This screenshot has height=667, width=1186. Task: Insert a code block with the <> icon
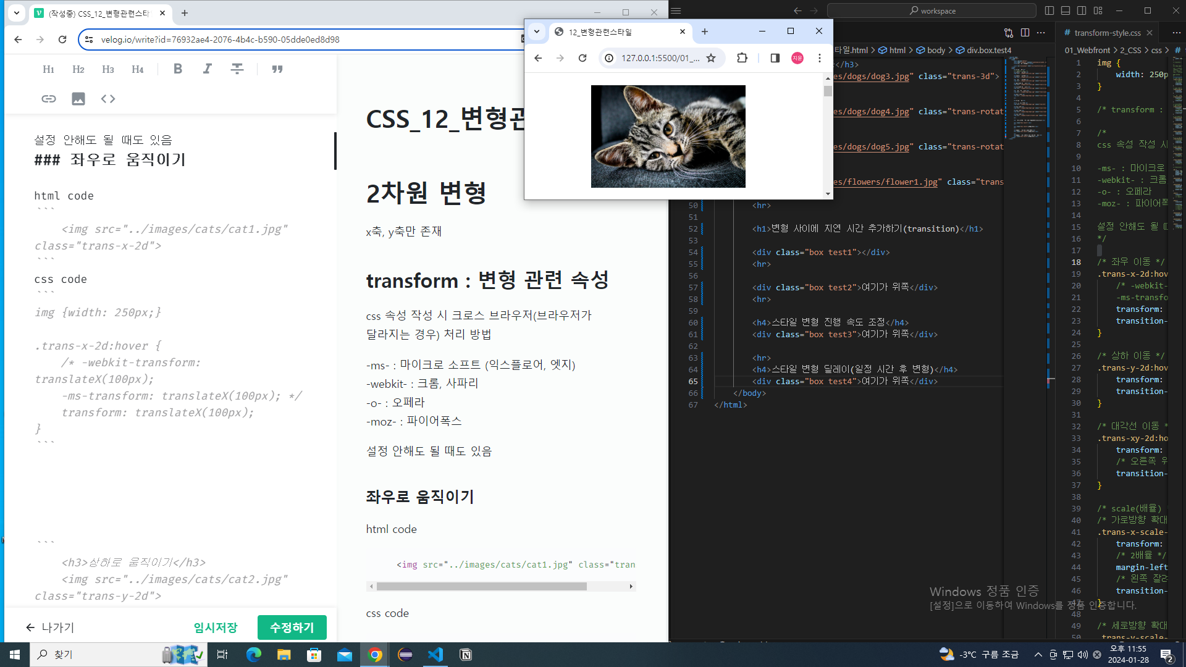107,99
